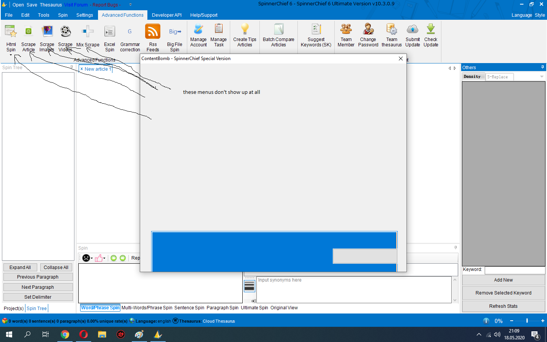
Task: Open Manage Account
Action: [198, 35]
